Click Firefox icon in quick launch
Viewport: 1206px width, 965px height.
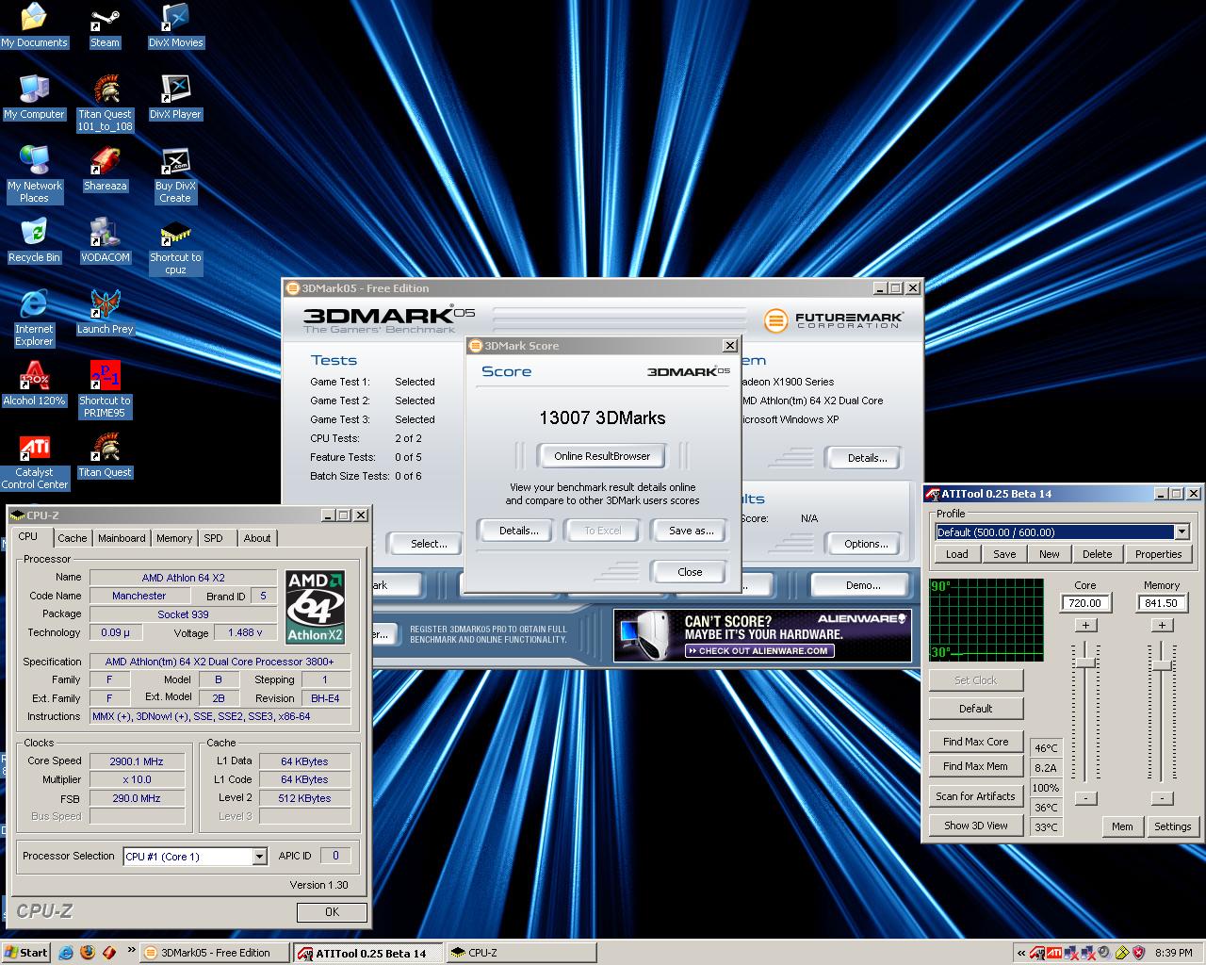pyautogui.click(x=88, y=953)
